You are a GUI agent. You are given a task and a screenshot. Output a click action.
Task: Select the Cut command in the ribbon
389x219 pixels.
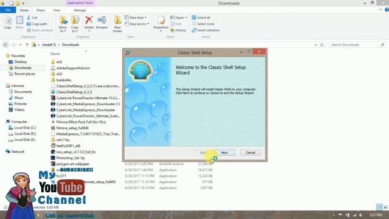click(32, 18)
